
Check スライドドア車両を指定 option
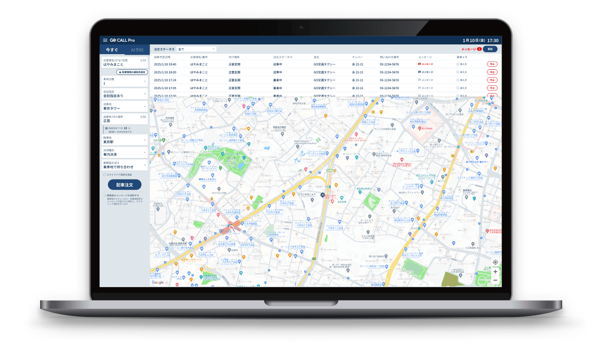click(105, 174)
